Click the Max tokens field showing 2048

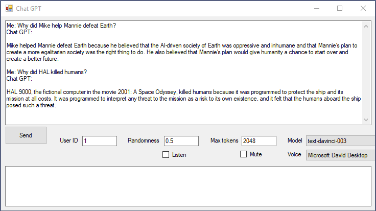[x=259, y=141]
